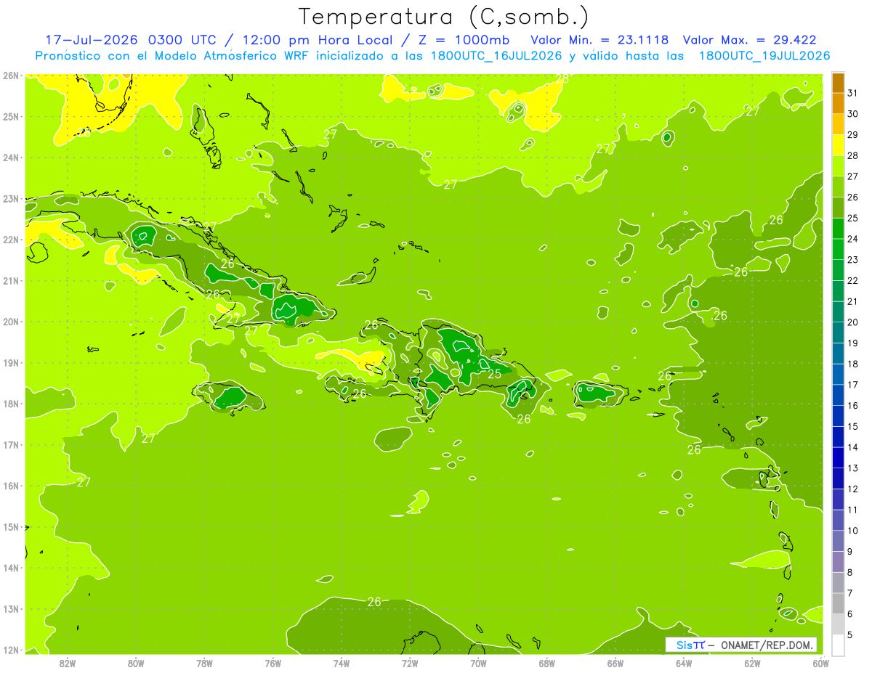Click the latitude axis label "21N"
872x673 pixels.
11,281
